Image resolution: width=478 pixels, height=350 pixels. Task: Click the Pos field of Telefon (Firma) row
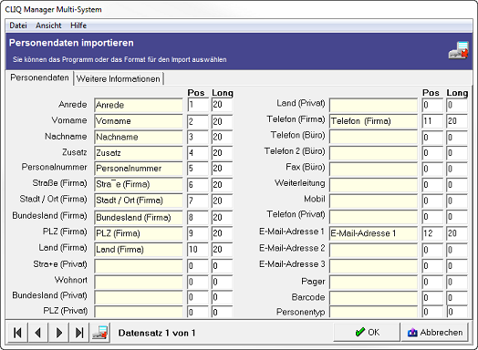[x=433, y=121]
